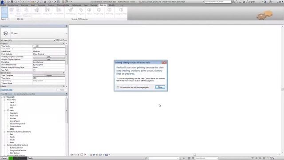The width and height of the screenshot is (284, 160).
Task: Open the Select panel dropdown under Modify
Action: 4,19
